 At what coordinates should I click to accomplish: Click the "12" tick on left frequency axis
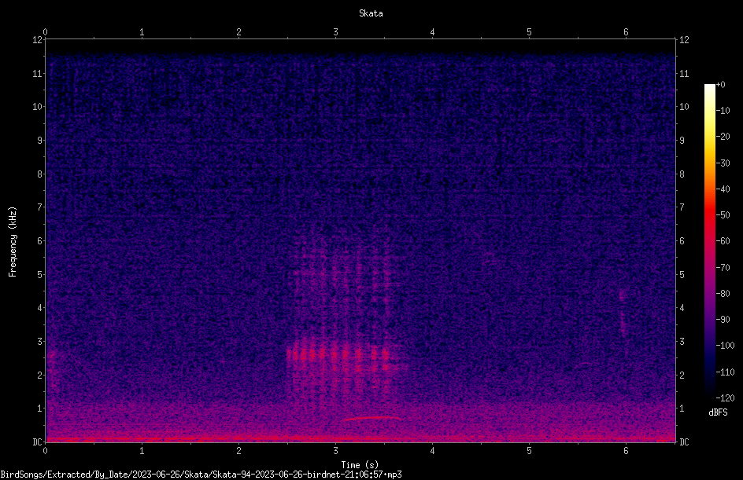[37, 40]
